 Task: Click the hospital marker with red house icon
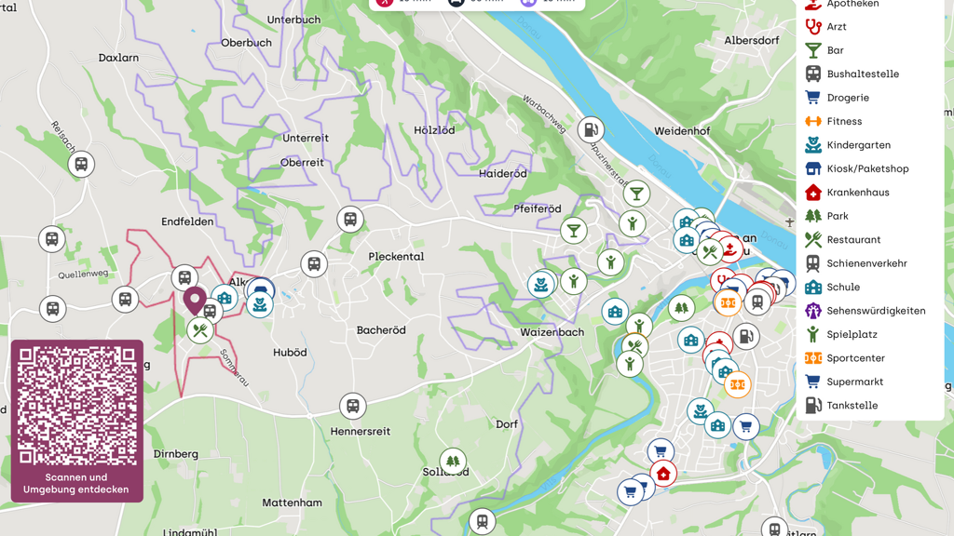pyautogui.click(x=663, y=475)
